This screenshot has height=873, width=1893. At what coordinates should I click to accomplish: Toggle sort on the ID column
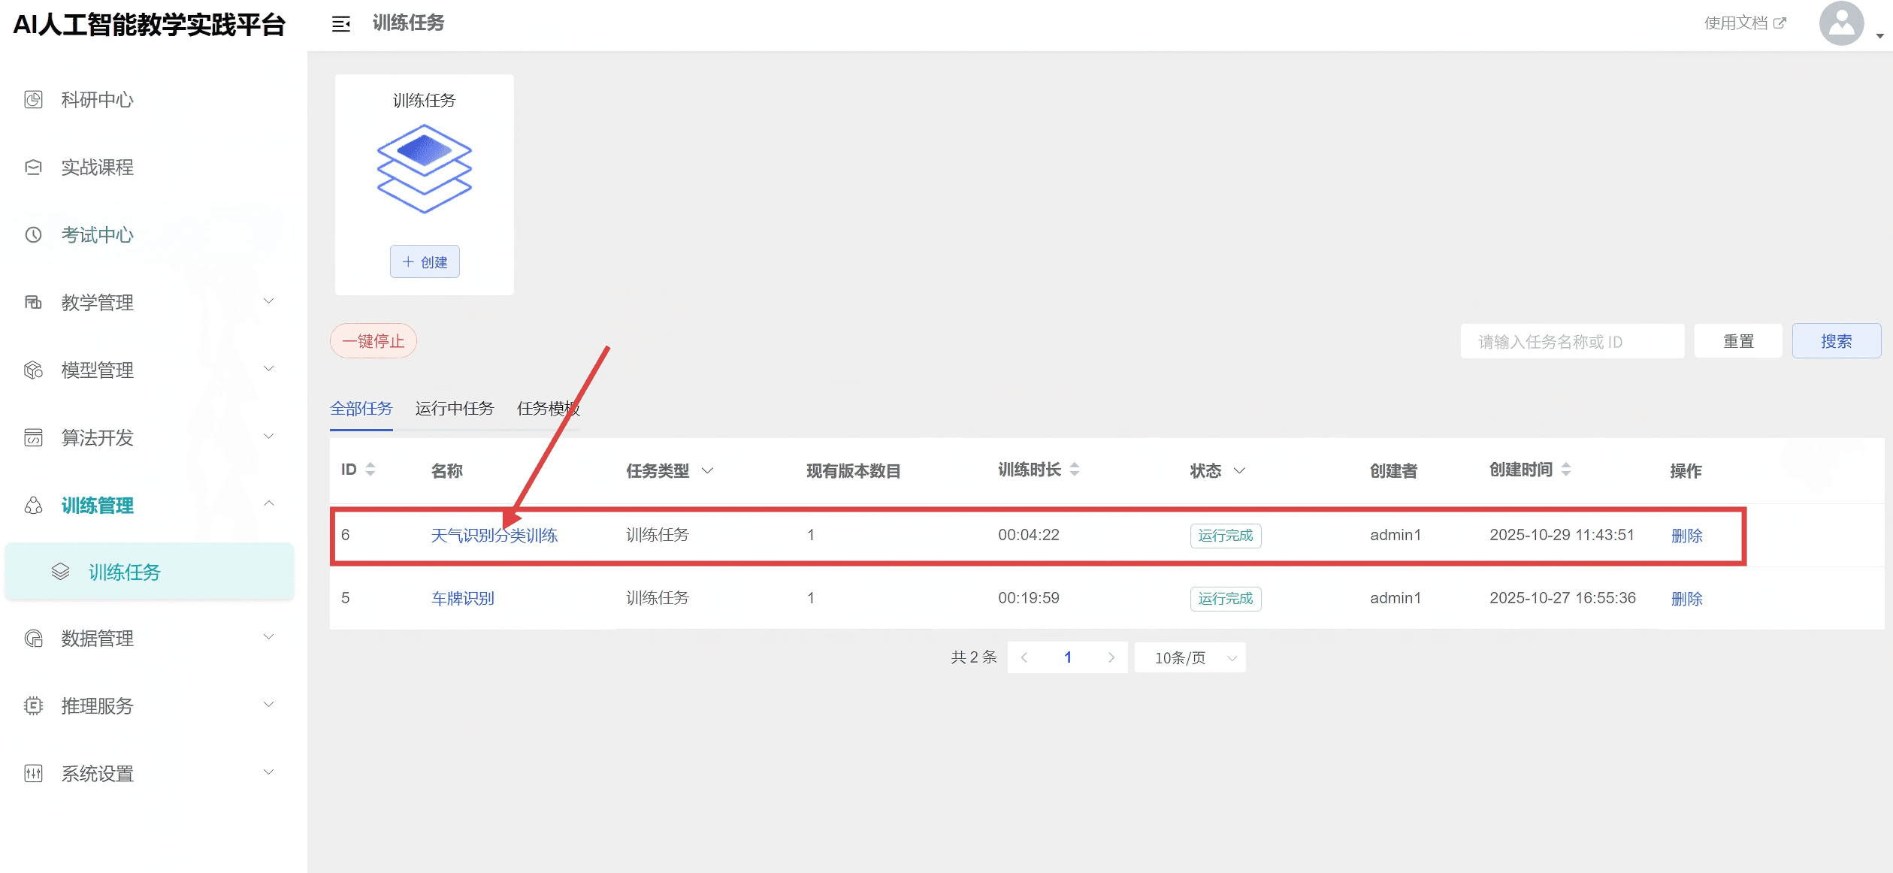coord(370,470)
